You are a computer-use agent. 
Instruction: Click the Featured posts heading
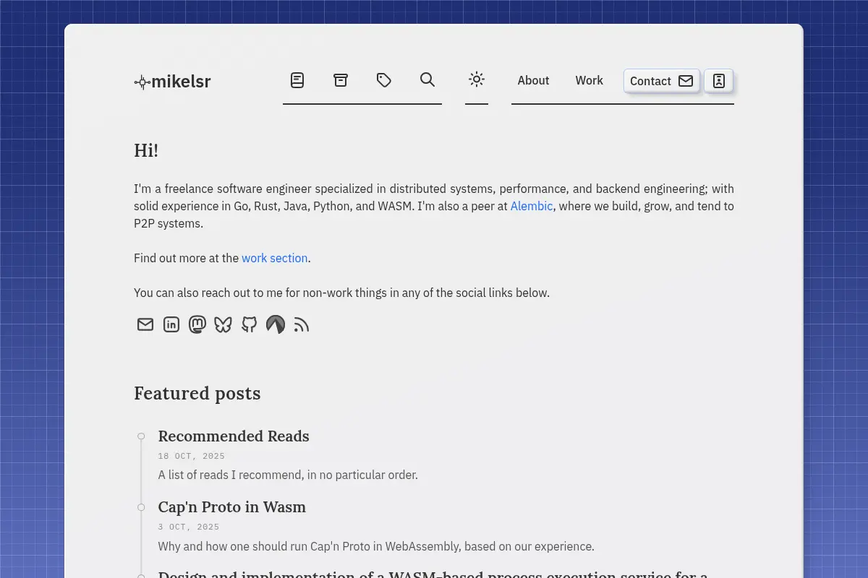tap(197, 393)
